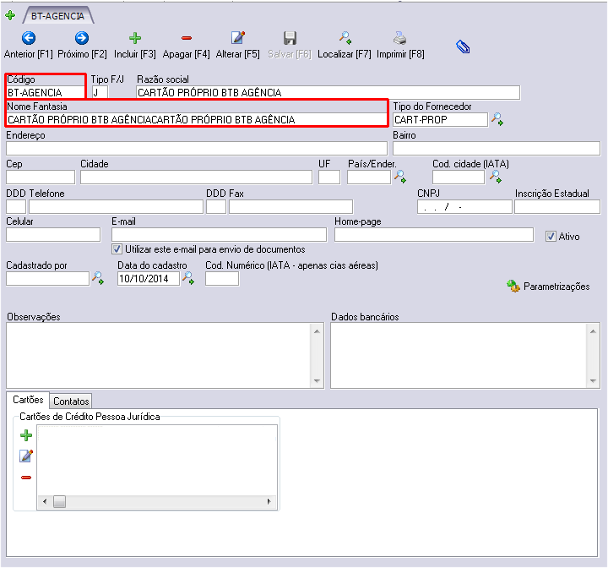
Task: Click the blue paperclip attachment icon
Action: [x=463, y=47]
